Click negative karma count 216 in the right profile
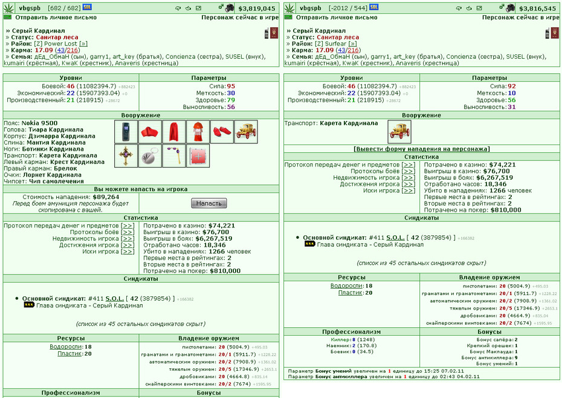 353,50
